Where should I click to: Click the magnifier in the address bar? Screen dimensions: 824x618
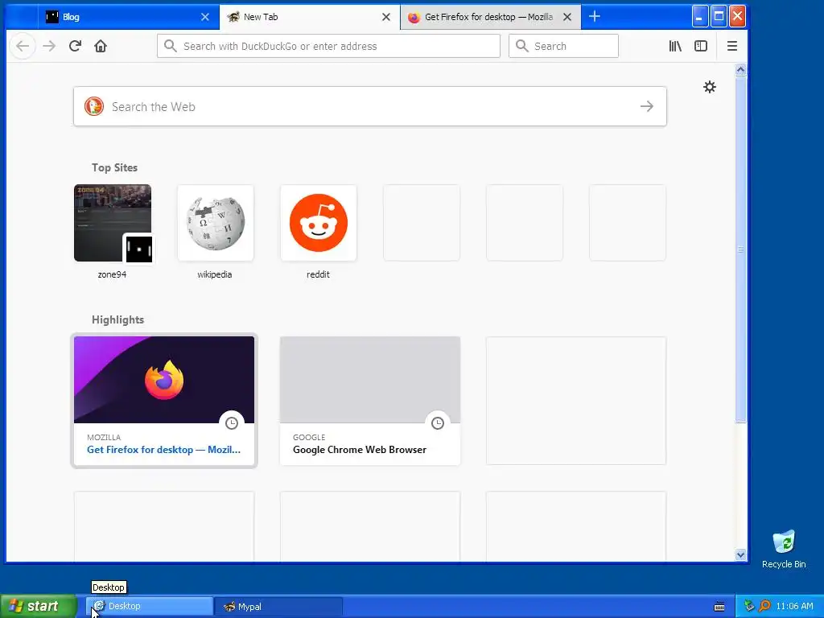[171, 46]
